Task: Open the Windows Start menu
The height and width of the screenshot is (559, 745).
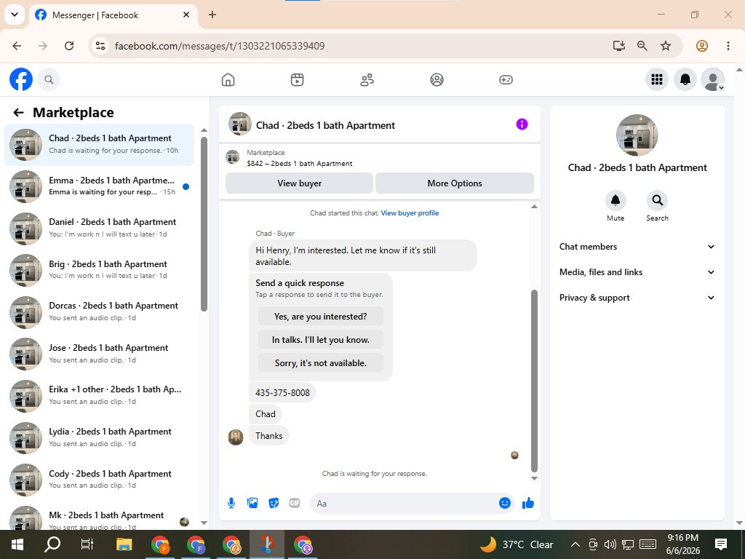Action: pyautogui.click(x=17, y=544)
